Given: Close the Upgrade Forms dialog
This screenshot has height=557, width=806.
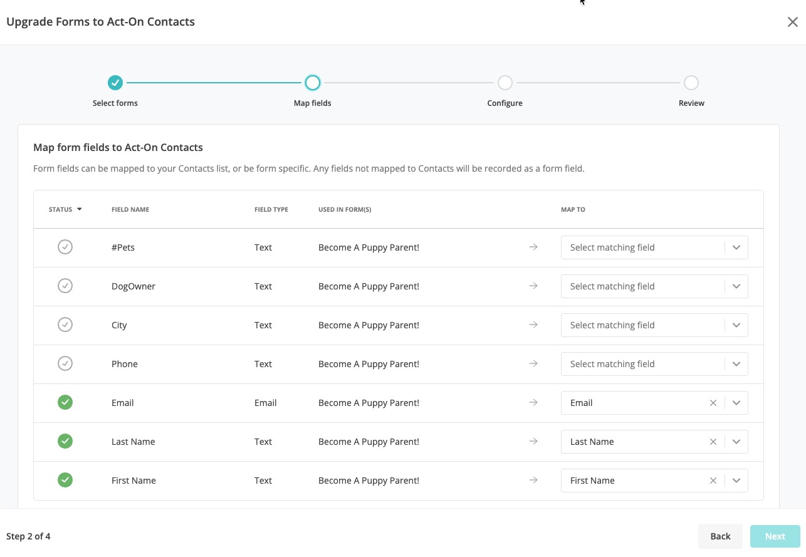Looking at the screenshot, I should 792,22.
